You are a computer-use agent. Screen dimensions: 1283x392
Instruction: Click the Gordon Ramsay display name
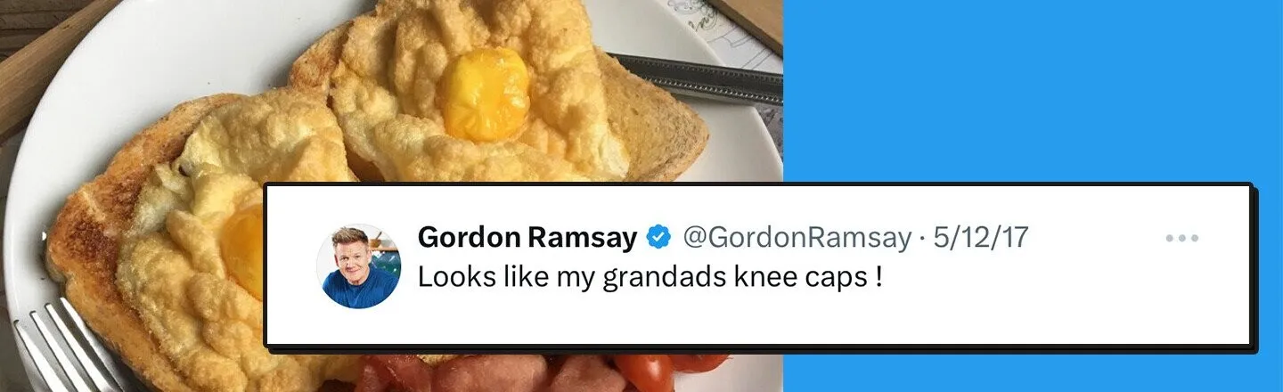527,237
